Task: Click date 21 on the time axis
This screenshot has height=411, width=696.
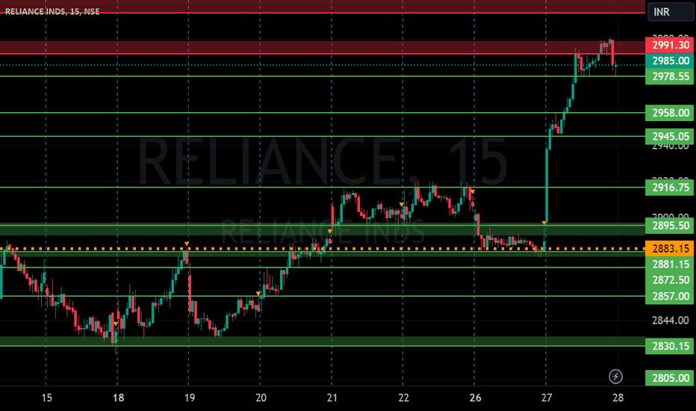Action: (332, 398)
